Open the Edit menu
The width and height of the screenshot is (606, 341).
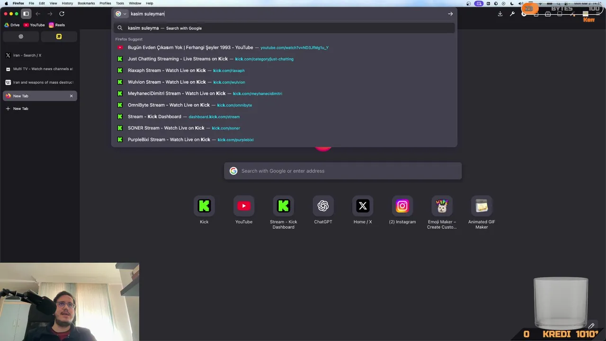click(x=42, y=3)
